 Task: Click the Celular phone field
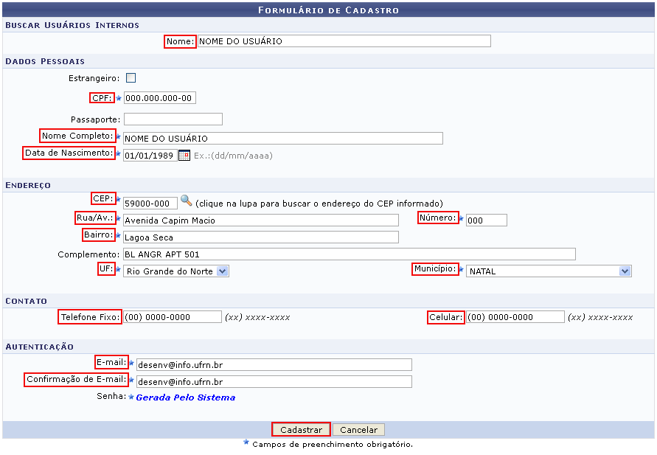tap(515, 316)
